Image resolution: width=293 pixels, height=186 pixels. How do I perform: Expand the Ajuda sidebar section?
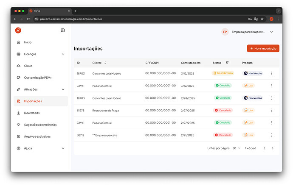(x=63, y=148)
